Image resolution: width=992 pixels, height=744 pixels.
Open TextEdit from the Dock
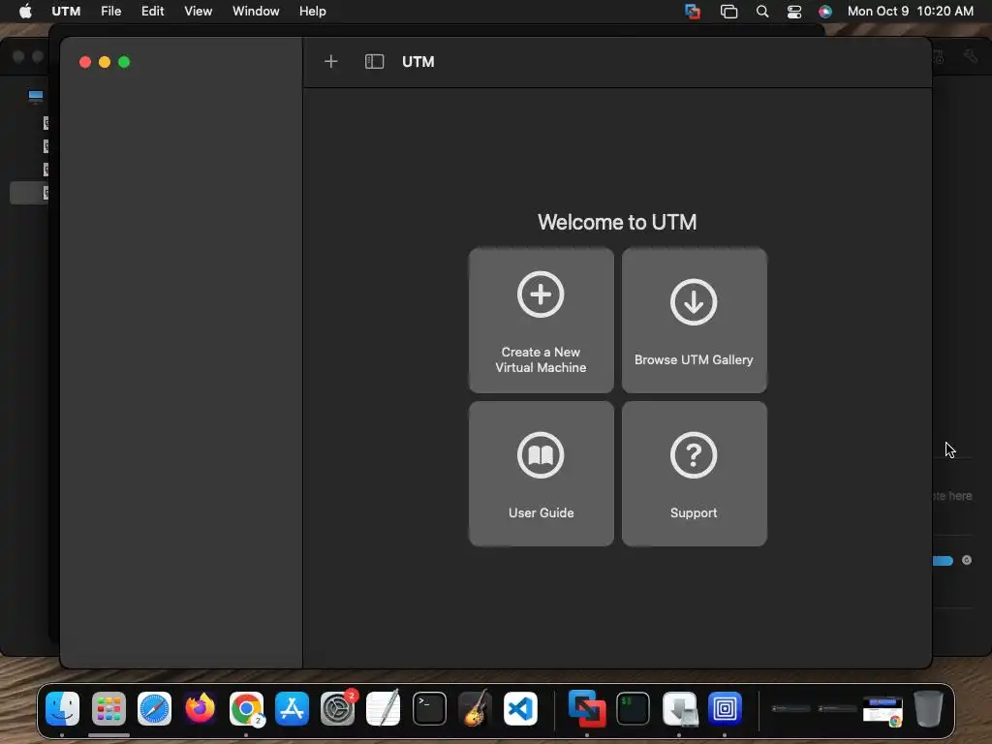click(x=384, y=708)
